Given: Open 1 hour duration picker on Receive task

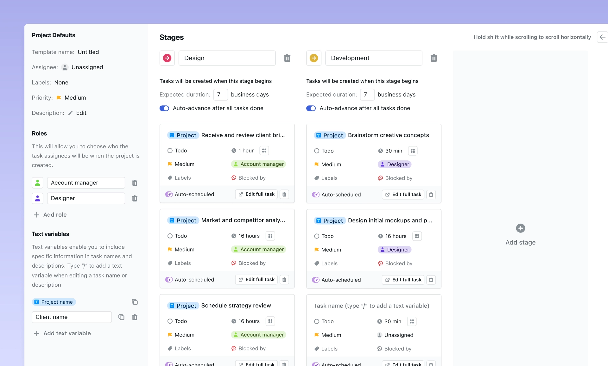Looking at the screenshot, I should pyautogui.click(x=243, y=151).
